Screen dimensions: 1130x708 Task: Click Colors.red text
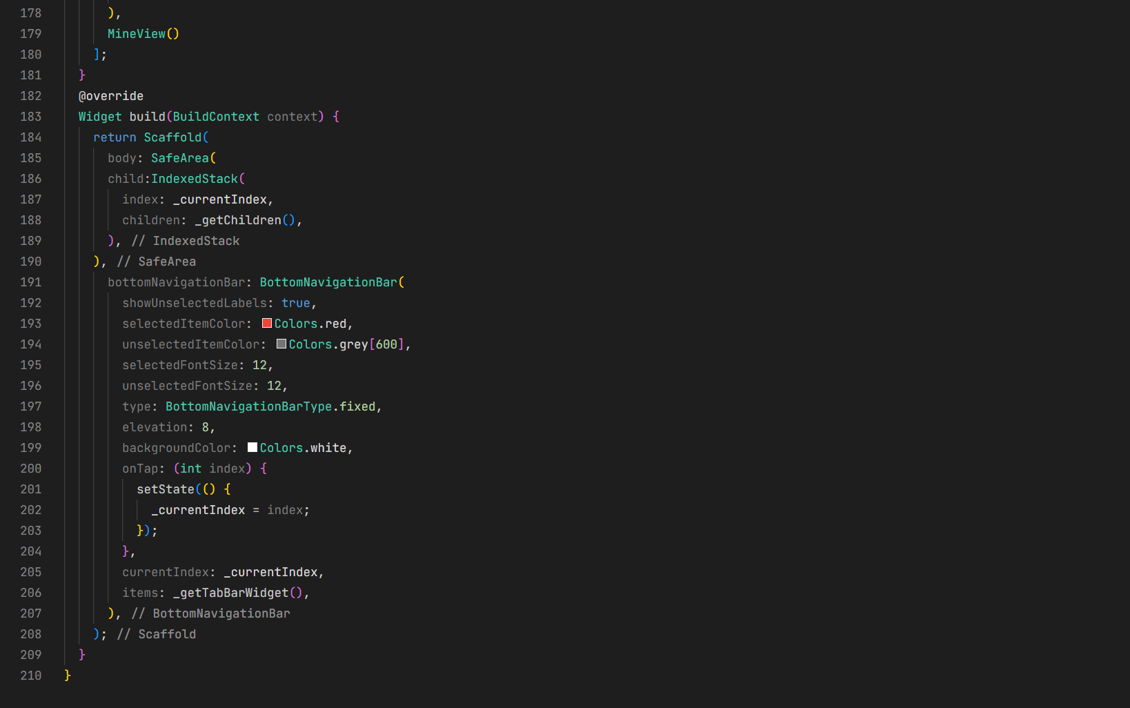pos(310,324)
